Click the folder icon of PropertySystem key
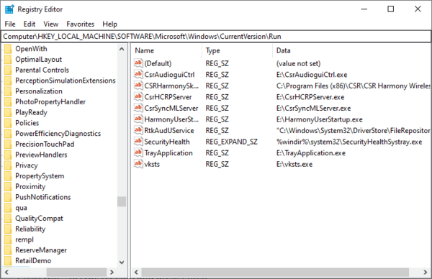432x279 pixels. coord(8,176)
